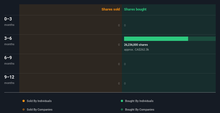Screen dimensions: 220x113
Task: Toggle the Sold By Individuals legend label
Action: coord(39,101)
